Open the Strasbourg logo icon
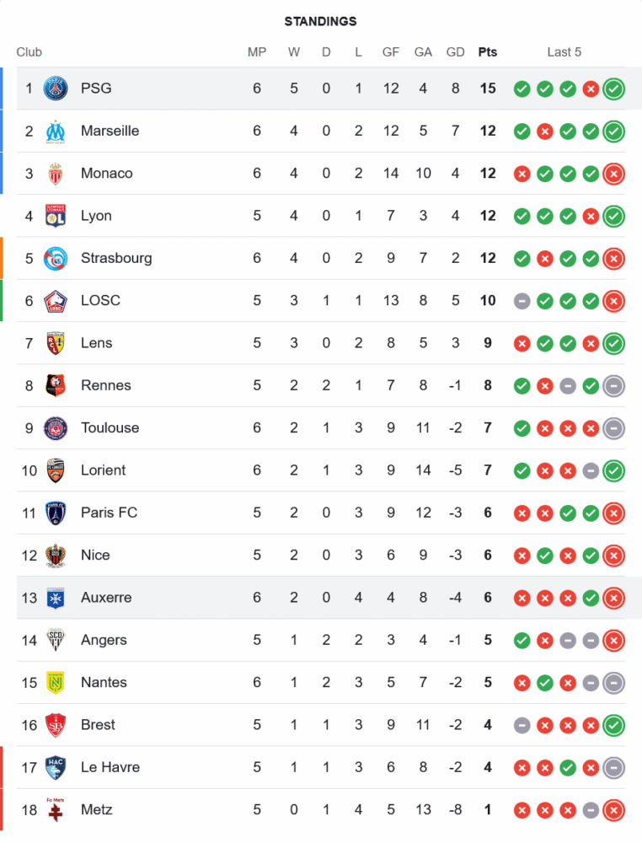Screen dimensions: 642x843 tap(56, 258)
